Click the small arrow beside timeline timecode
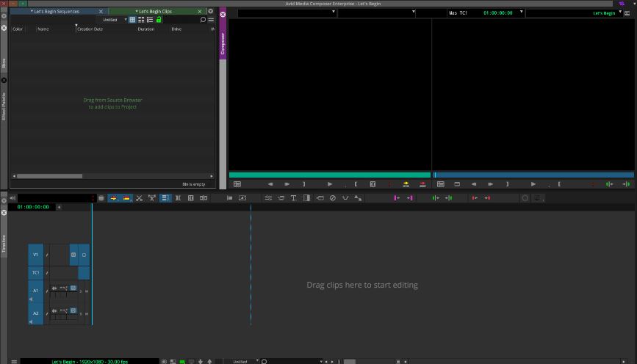 [59, 207]
